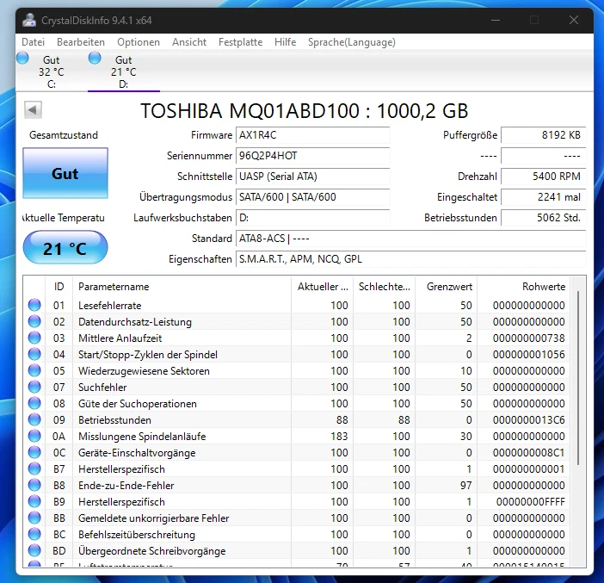
Task: Click the Parametername column header
Action: click(182, 287)
